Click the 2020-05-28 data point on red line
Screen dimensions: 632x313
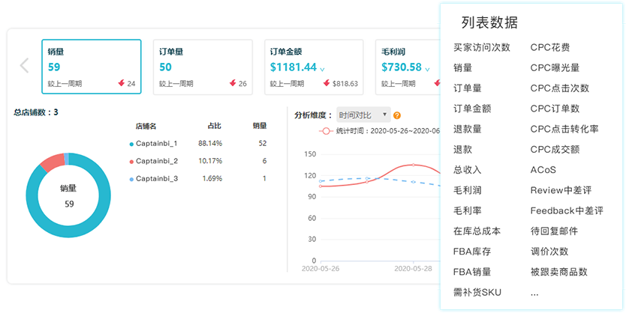[x=413, y=165]
